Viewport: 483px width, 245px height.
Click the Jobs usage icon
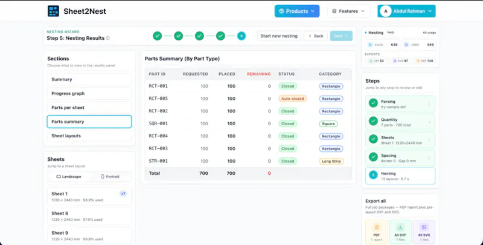[x=406, y=45]
